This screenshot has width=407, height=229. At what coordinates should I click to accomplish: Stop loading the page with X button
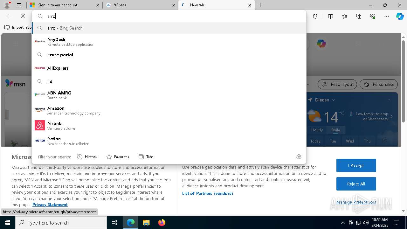(x=23, y=16)
